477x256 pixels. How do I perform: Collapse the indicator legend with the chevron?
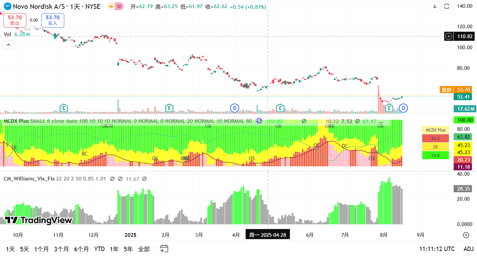8,45
